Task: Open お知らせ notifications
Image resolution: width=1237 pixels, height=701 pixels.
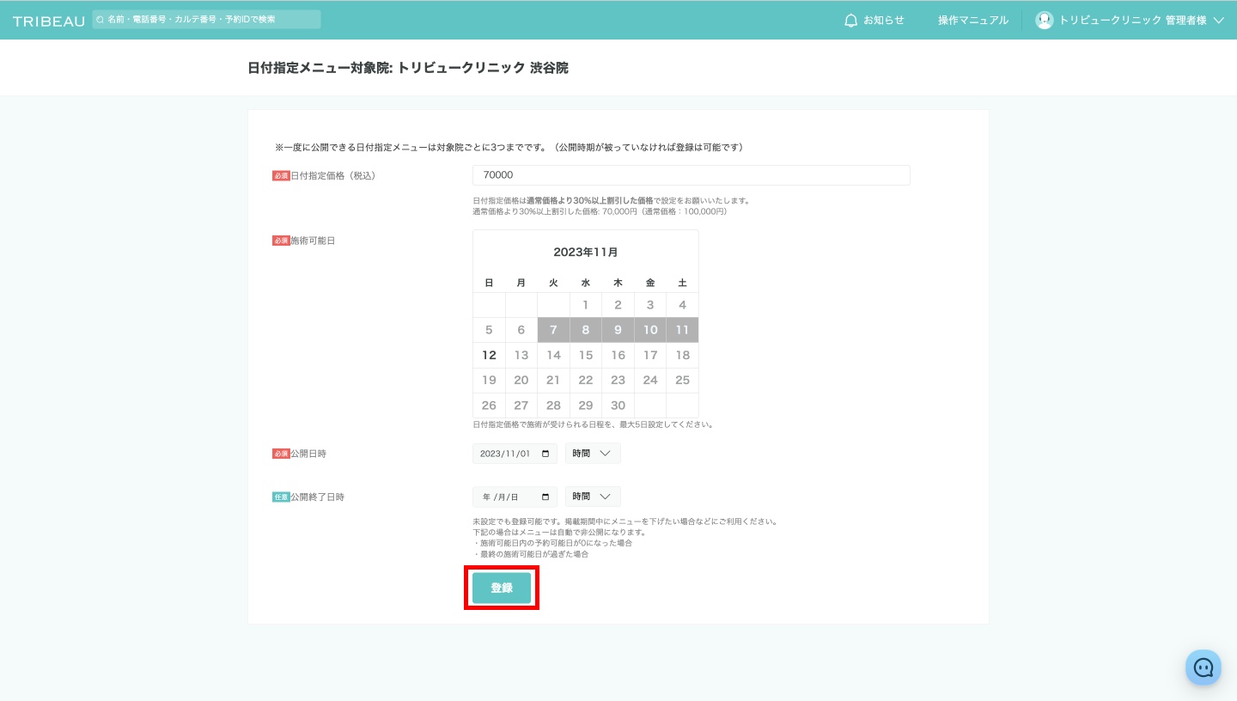Action: (874, 20)
